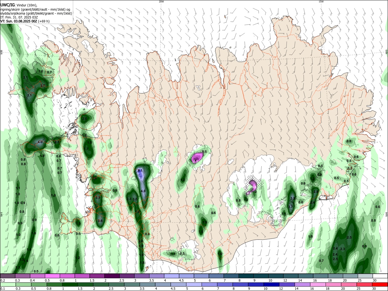
Task: Click the '4.0' precipitation value on the map
Action: point(40,142)
